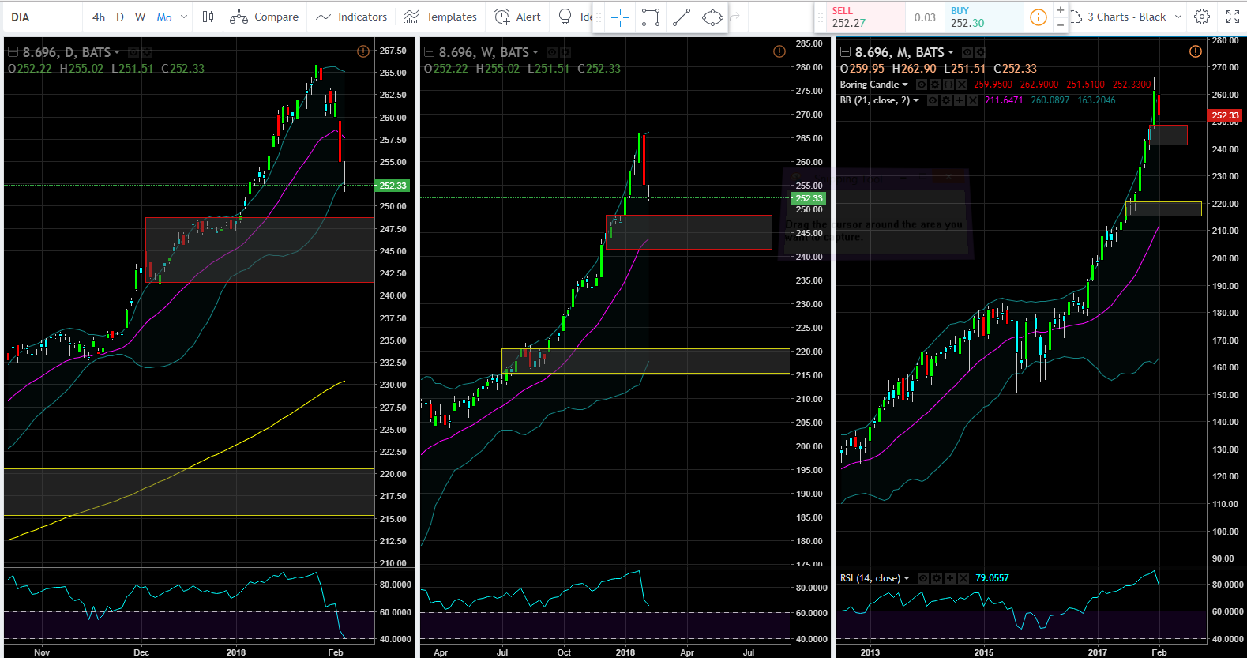The height and width of the screenshot is (658, 1247).
Task: Open settings gear for daily chart legend
Action: pyautogui.click(x=147, y=52)
